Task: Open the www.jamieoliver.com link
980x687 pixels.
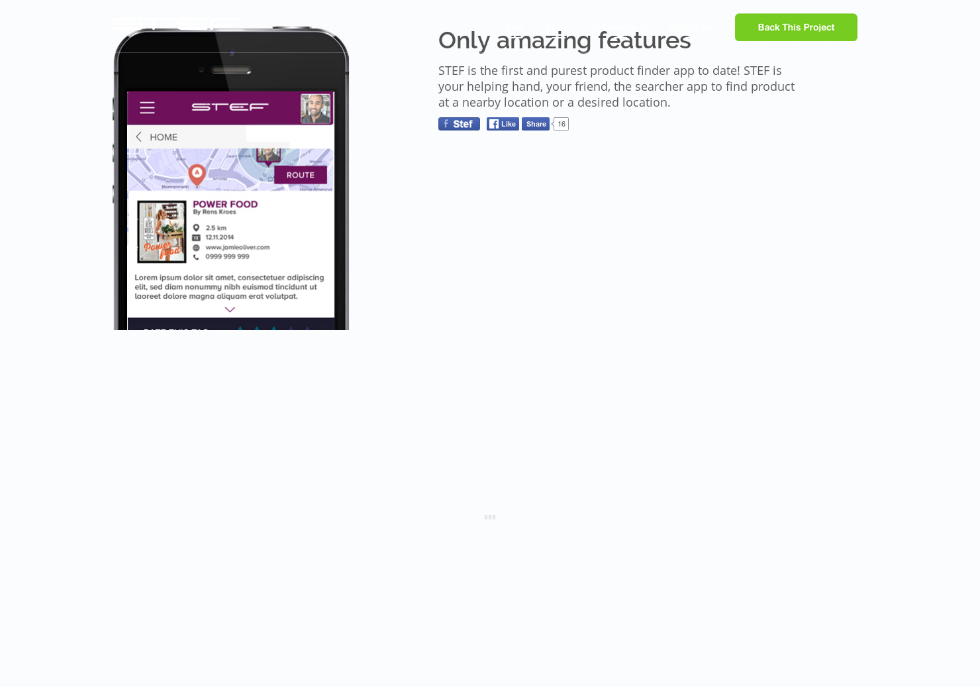Action: (238, 247)
